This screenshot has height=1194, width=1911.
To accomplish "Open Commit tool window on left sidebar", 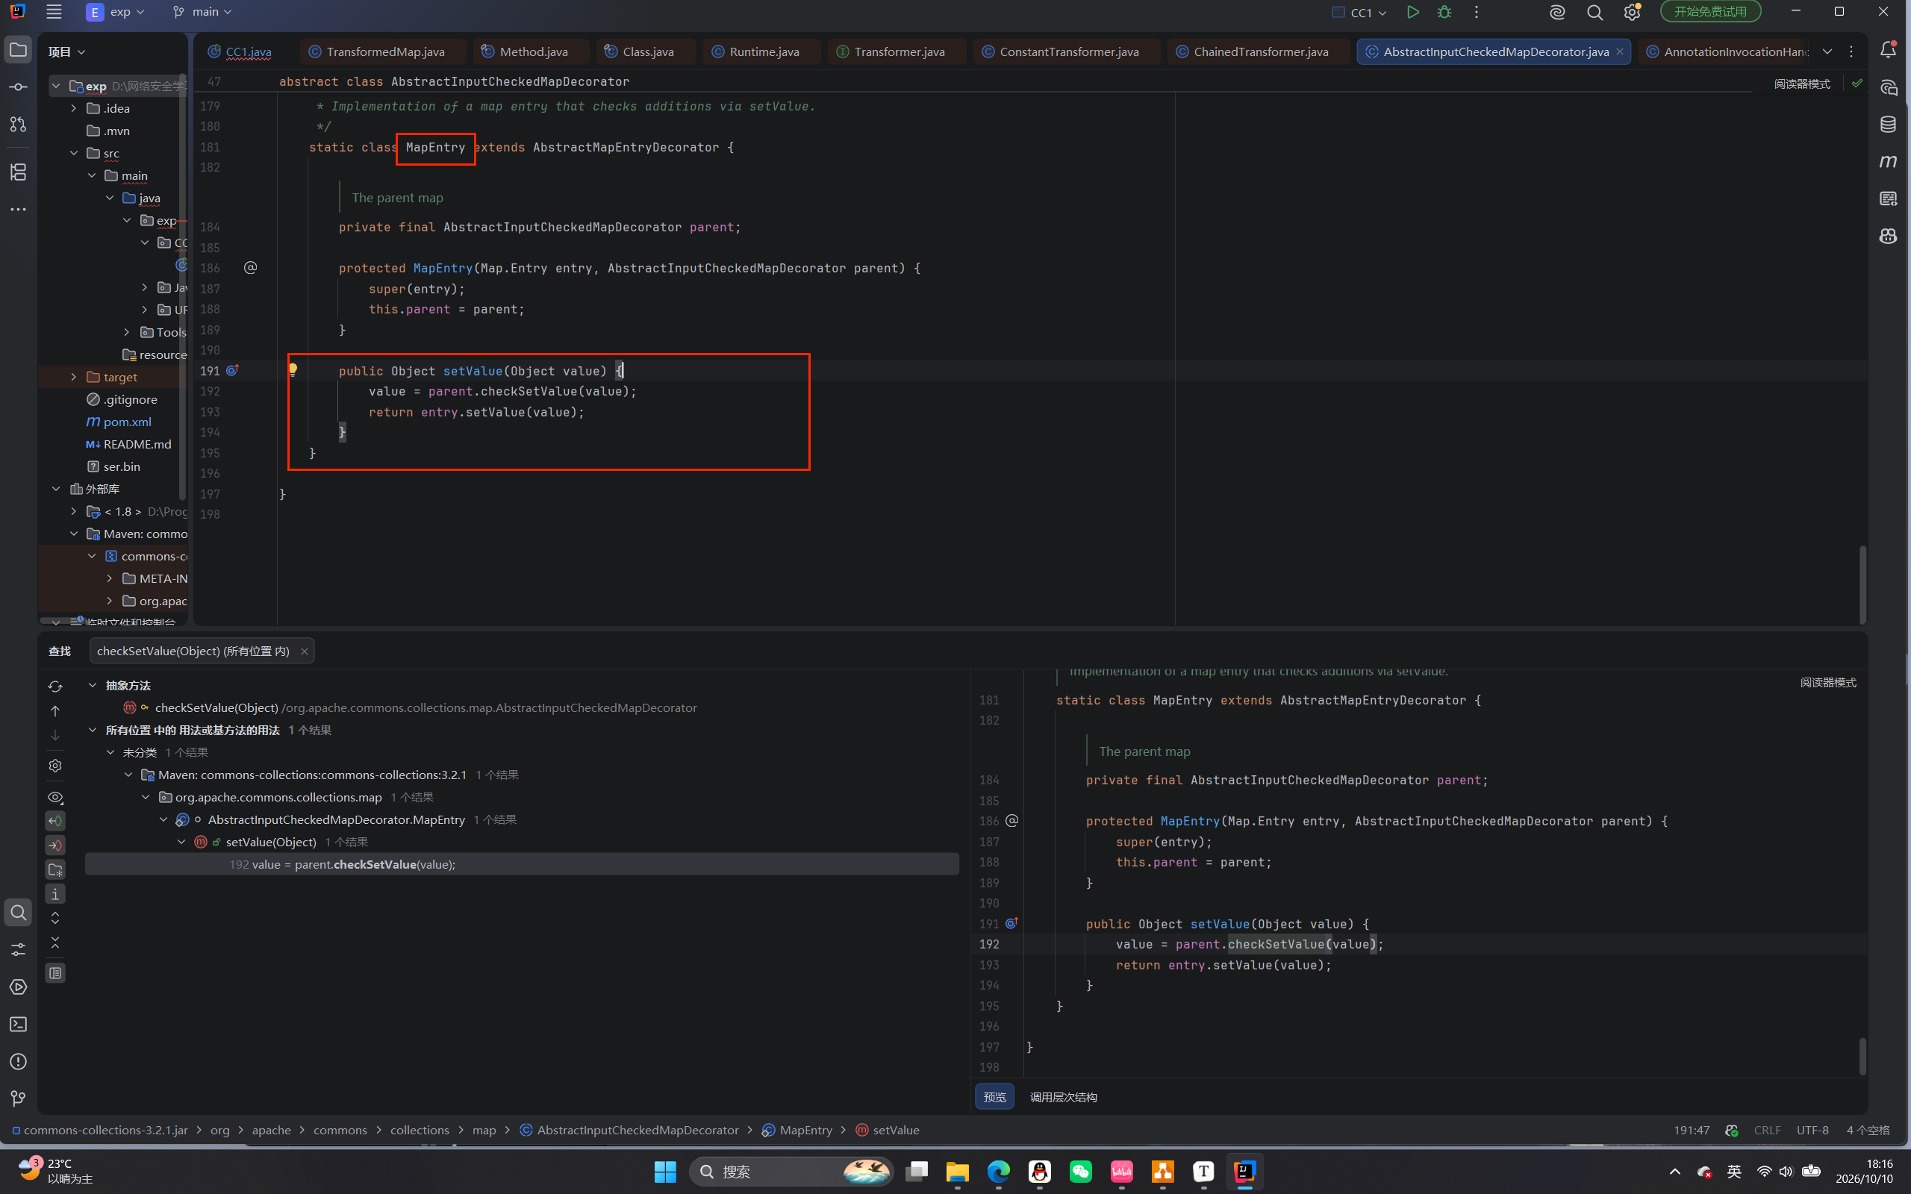I will tap(18, 87).
